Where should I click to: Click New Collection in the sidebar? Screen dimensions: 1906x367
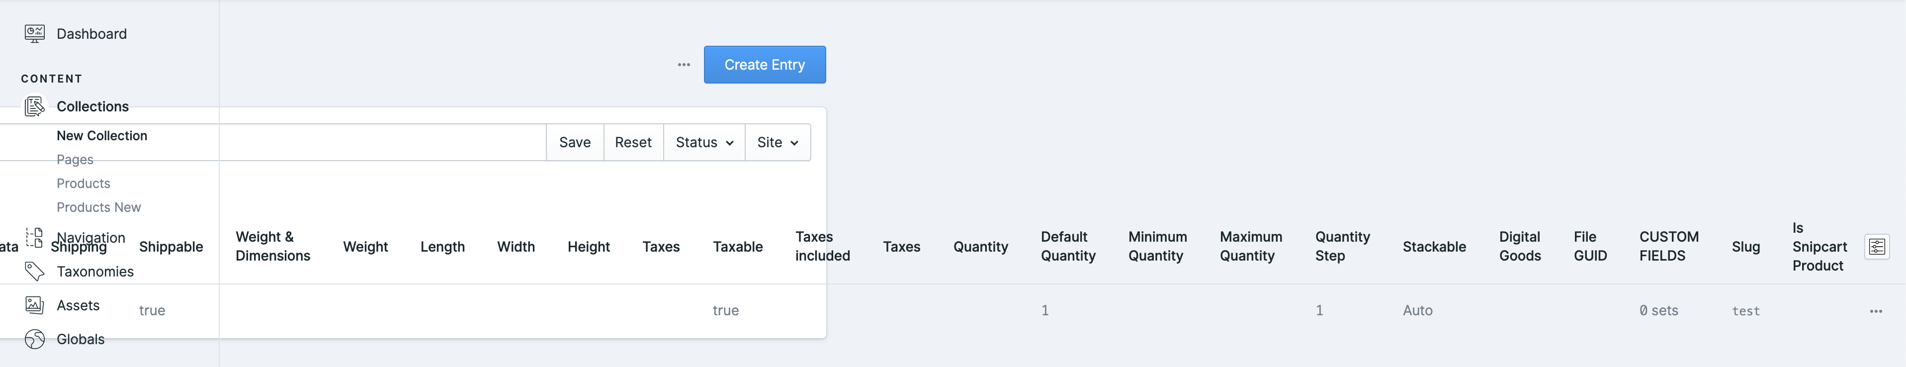tap(101, 135)
